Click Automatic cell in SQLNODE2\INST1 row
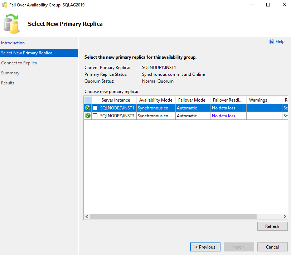Image resolution: width=291 pixels, height=255 pixels. [193, 108]
